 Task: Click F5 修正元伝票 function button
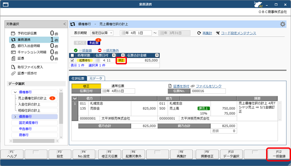click(110, 155)
